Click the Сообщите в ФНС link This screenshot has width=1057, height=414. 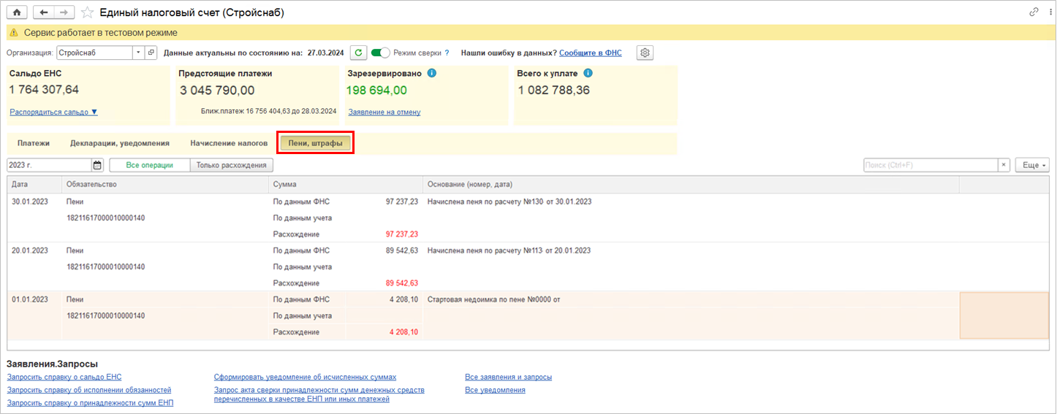pos(591,53)
